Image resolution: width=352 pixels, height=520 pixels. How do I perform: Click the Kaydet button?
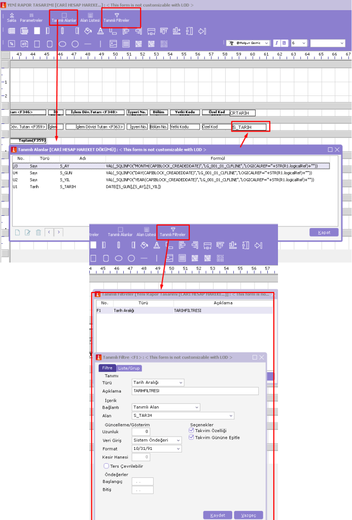[x=218, y=515]
